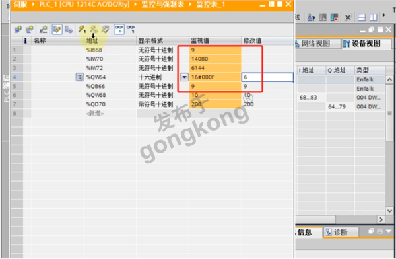Image resolution: width=396 pixels, height=259 pixels.
Task: Click the modify value field containing 6
Action: click(x=267, y=77)
